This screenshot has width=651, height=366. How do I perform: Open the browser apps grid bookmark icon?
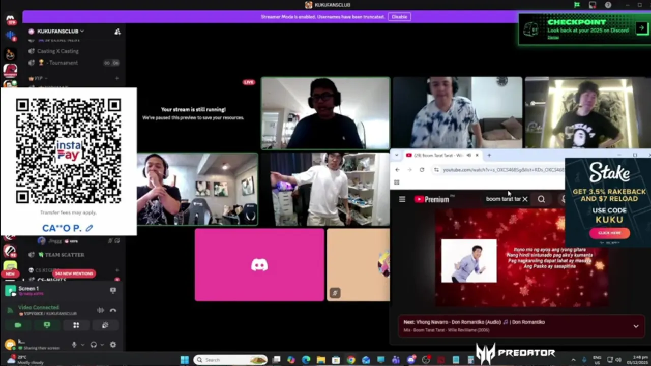click(397, 182)
